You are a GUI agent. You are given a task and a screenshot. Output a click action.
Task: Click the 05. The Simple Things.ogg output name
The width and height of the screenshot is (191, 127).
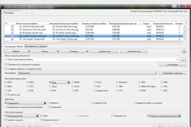tap(65, 39)
